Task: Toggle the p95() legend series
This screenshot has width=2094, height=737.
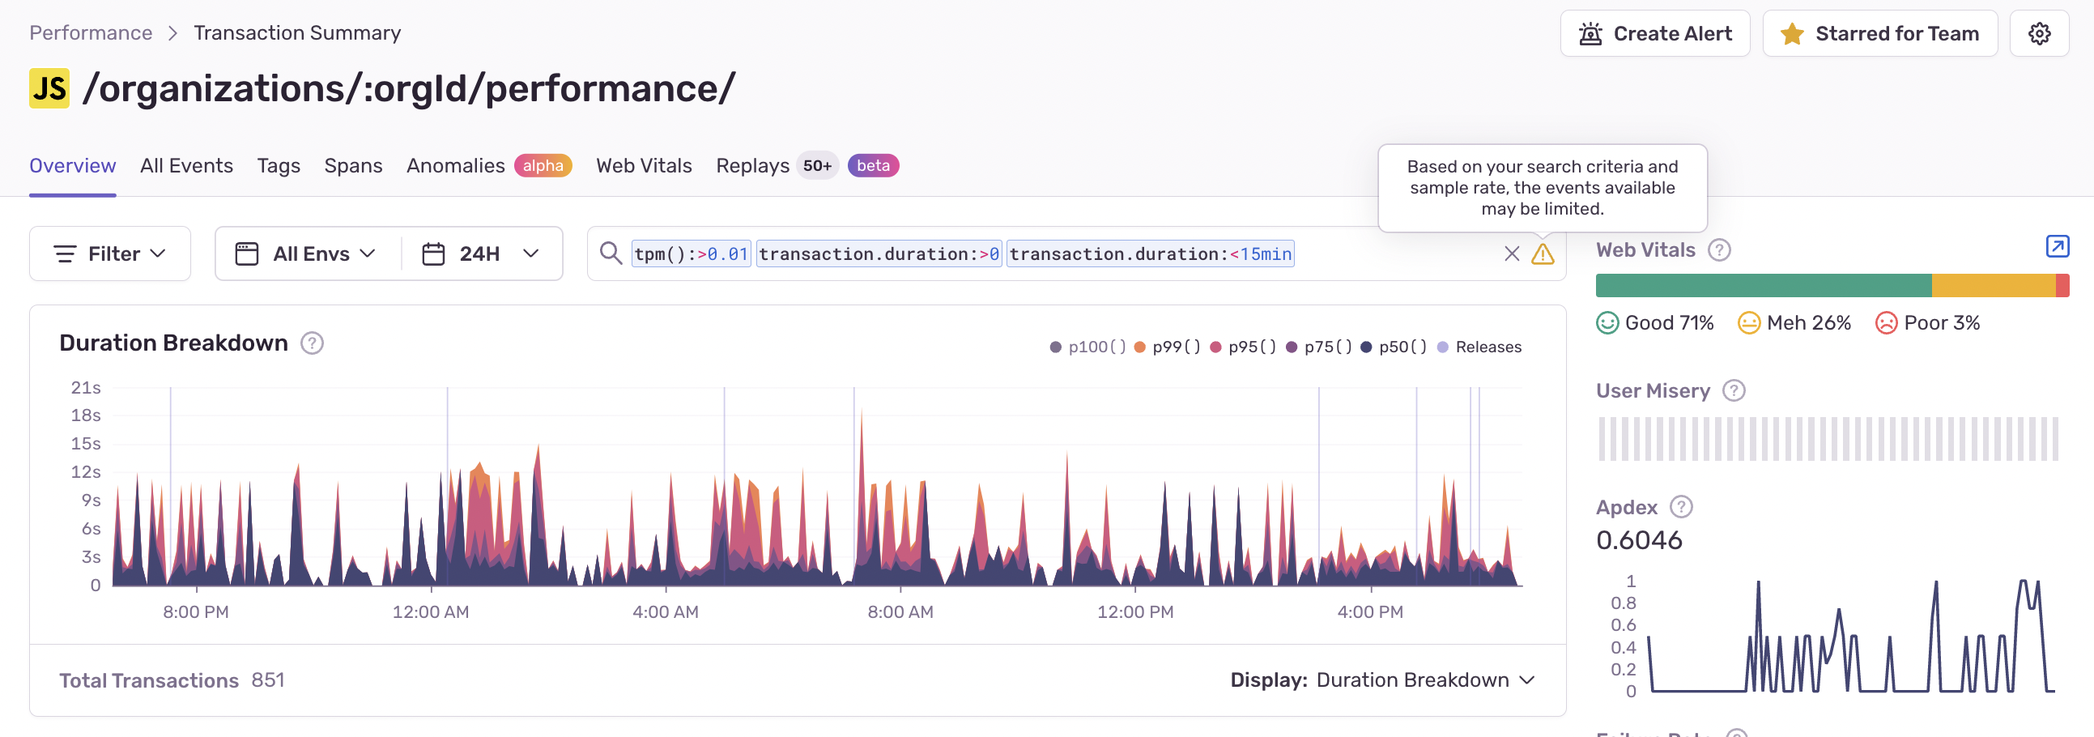Action: pos(1243,347)
